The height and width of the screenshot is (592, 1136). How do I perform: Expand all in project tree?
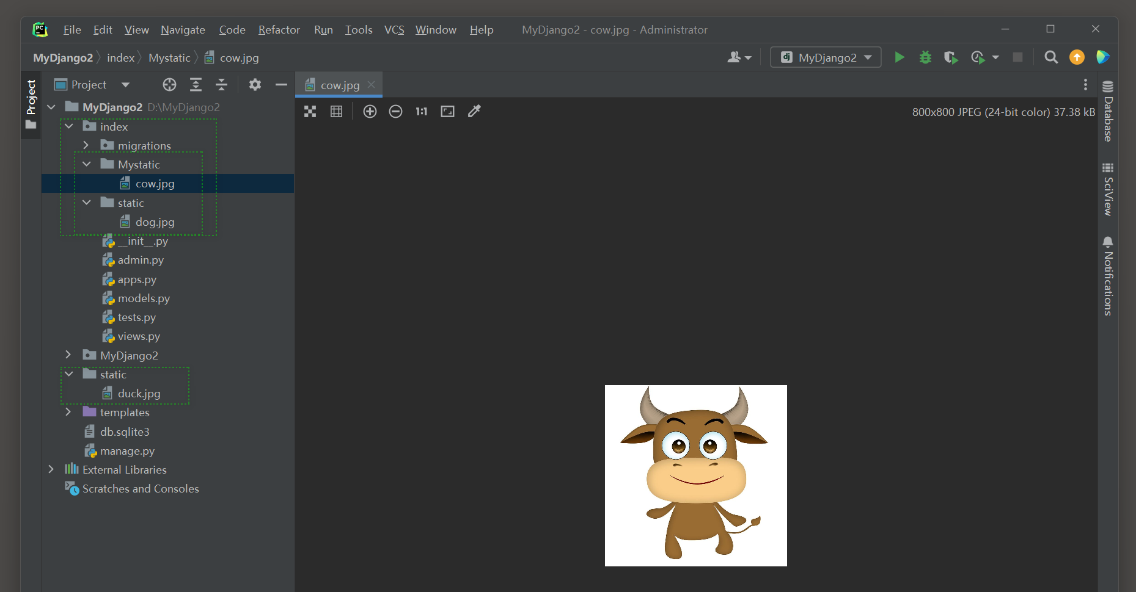196,85
